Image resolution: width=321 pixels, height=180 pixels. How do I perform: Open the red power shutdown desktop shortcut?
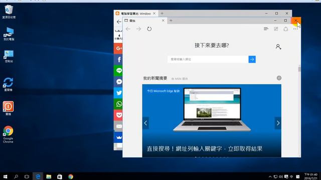(x=8, y=108)
